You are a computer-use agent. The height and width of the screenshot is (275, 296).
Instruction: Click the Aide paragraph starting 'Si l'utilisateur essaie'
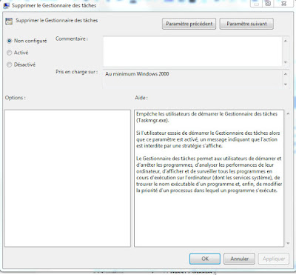[208, 139]
